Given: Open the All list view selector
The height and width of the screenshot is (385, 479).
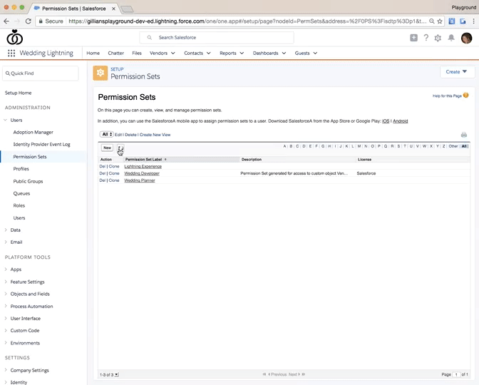Looking at the screenshot, I should (x=107, y=135).
